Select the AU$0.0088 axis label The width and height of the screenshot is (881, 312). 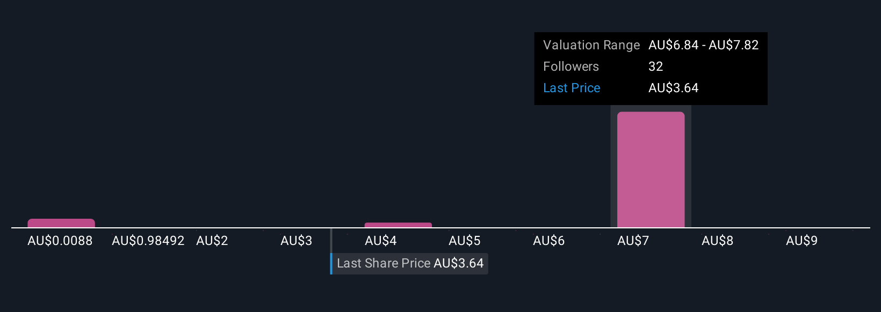coord(60,241)
